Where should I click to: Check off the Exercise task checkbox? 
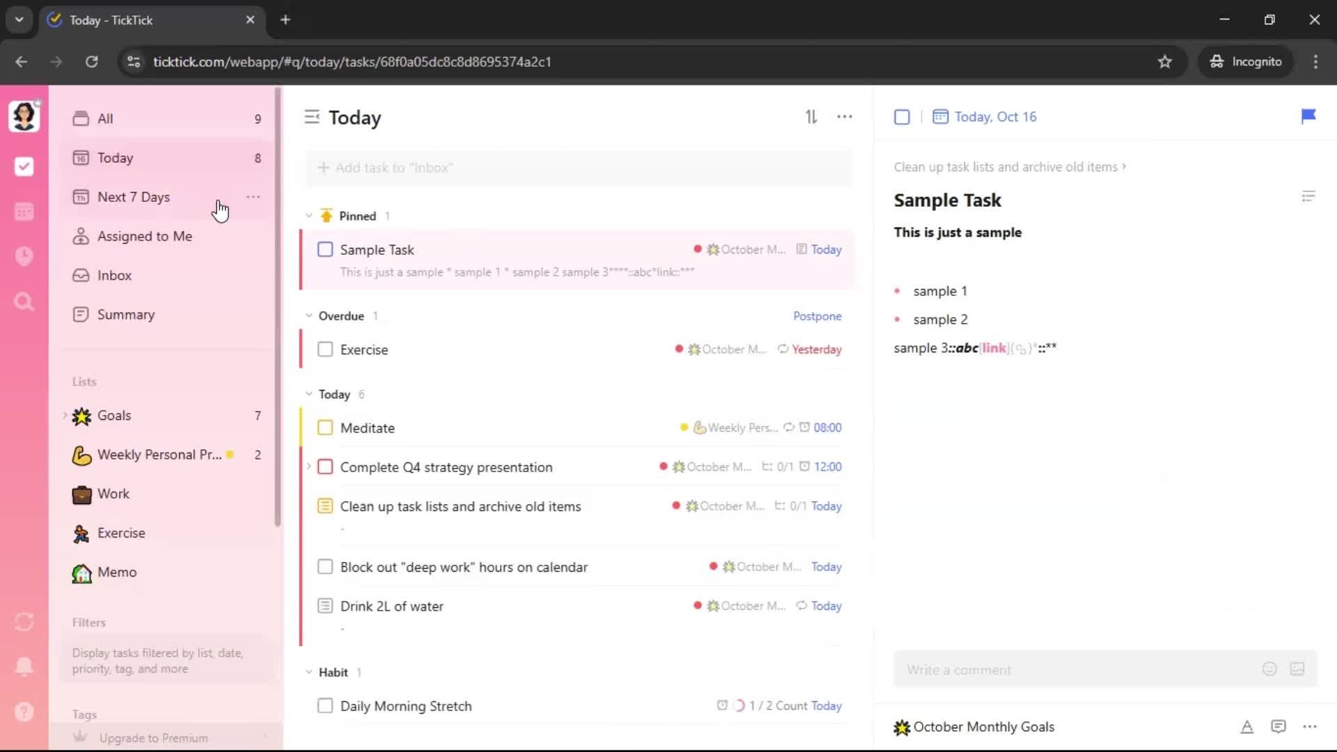(x=325, y=350)
